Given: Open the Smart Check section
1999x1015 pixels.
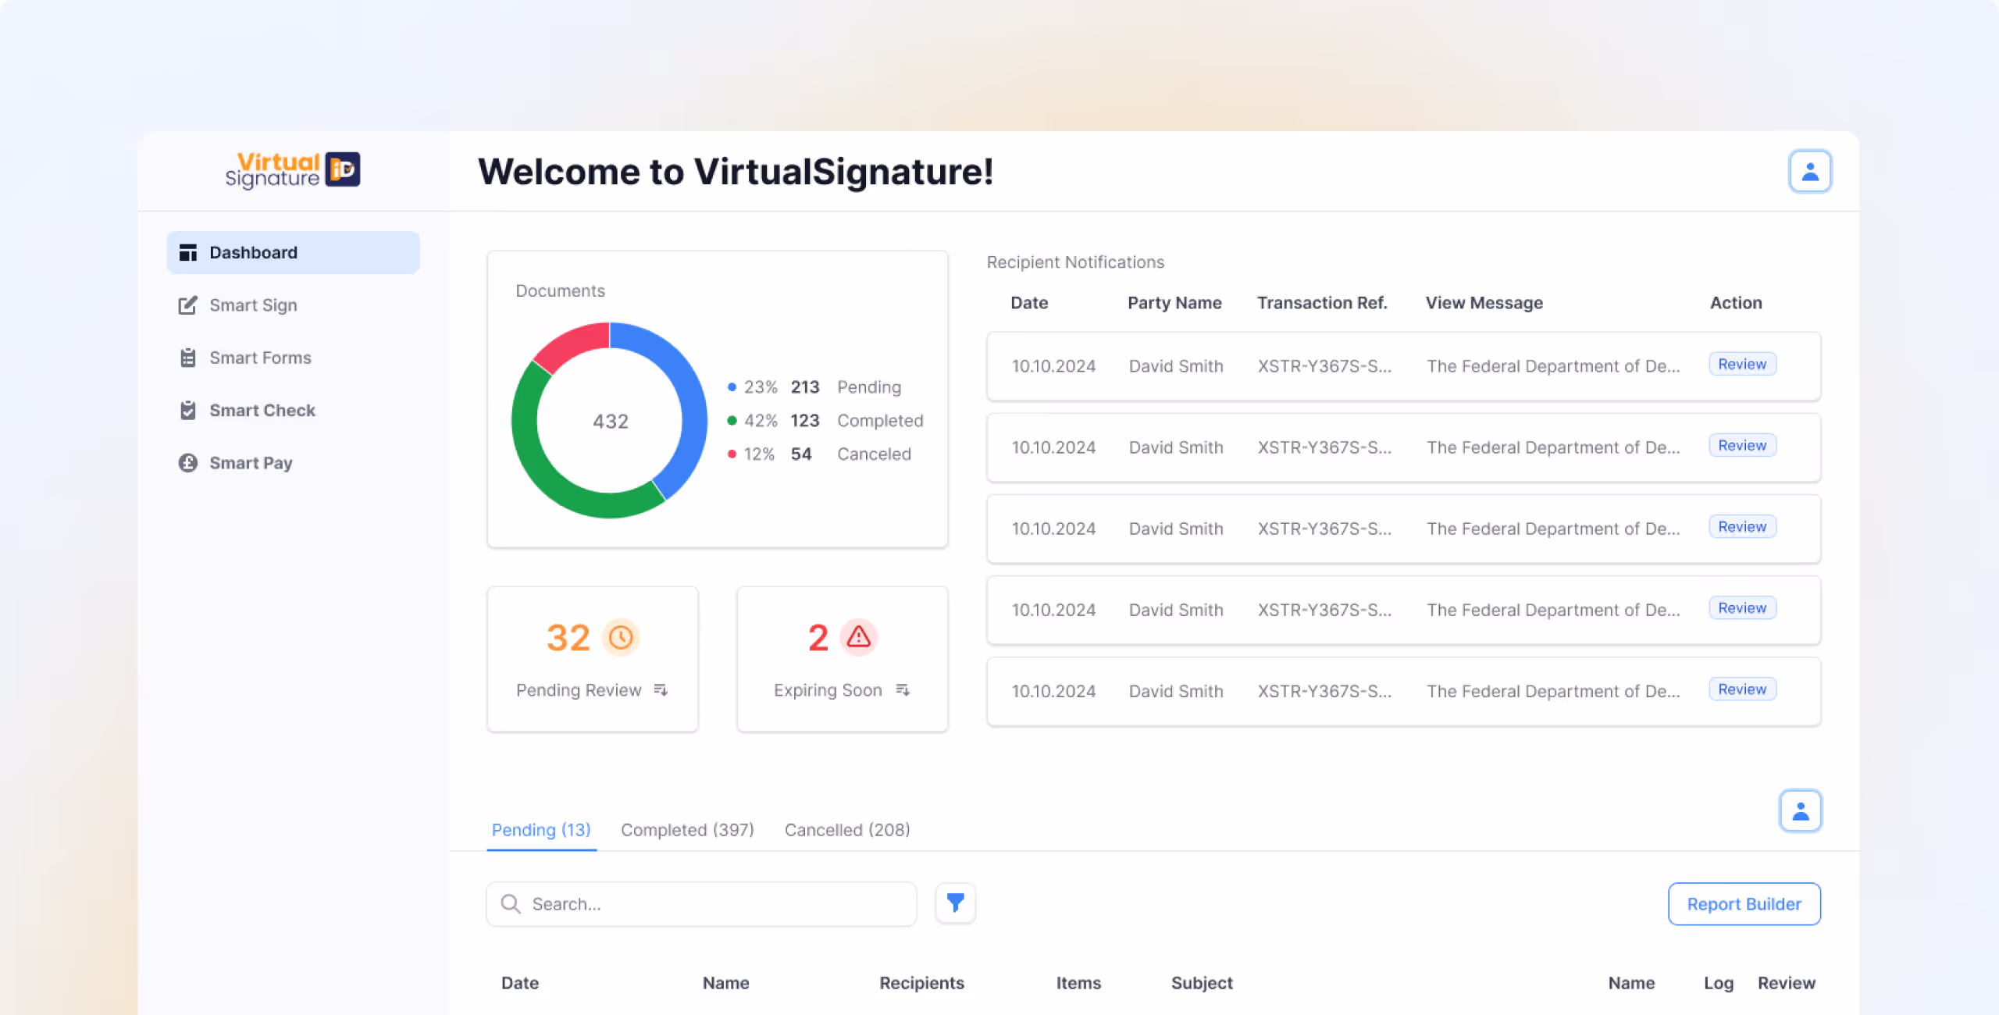Looking at the screenshot, I should click(x=262, y=411).
